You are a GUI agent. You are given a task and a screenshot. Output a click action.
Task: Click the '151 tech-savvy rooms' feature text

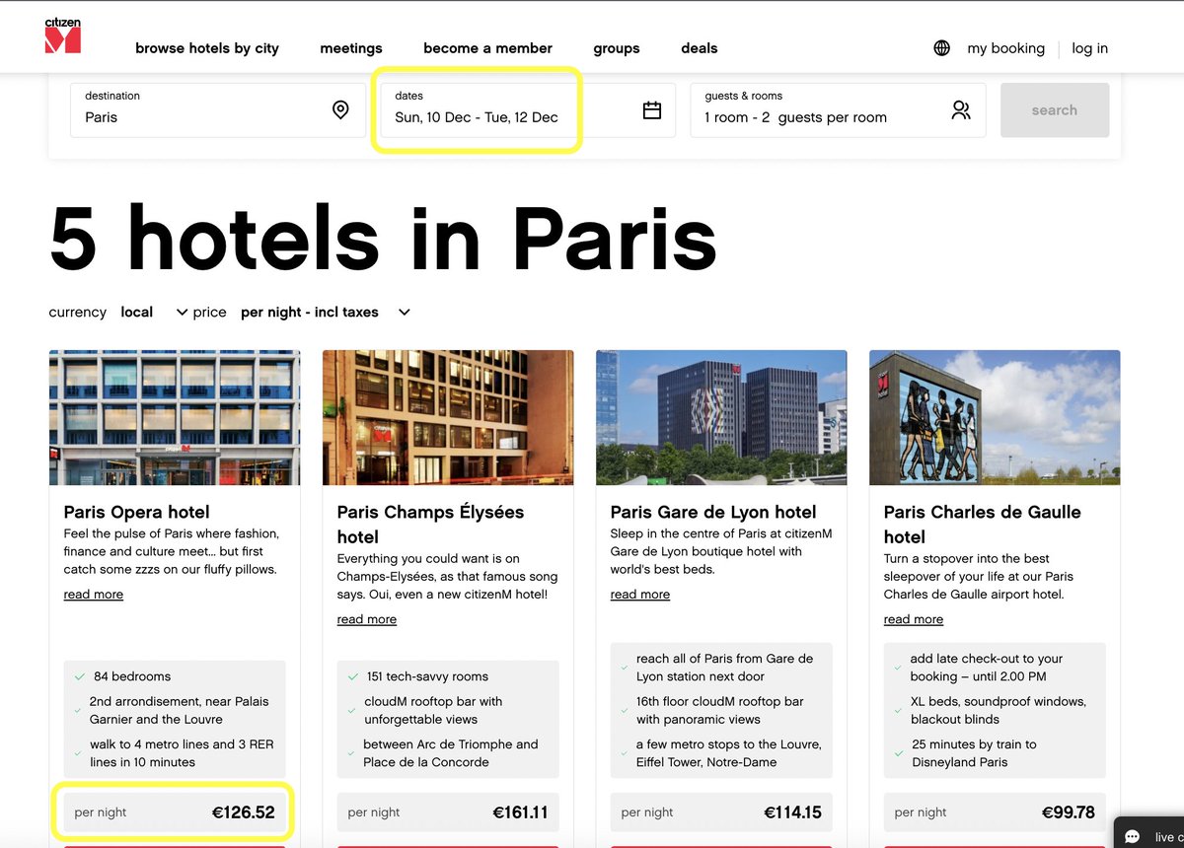point(427,676)
